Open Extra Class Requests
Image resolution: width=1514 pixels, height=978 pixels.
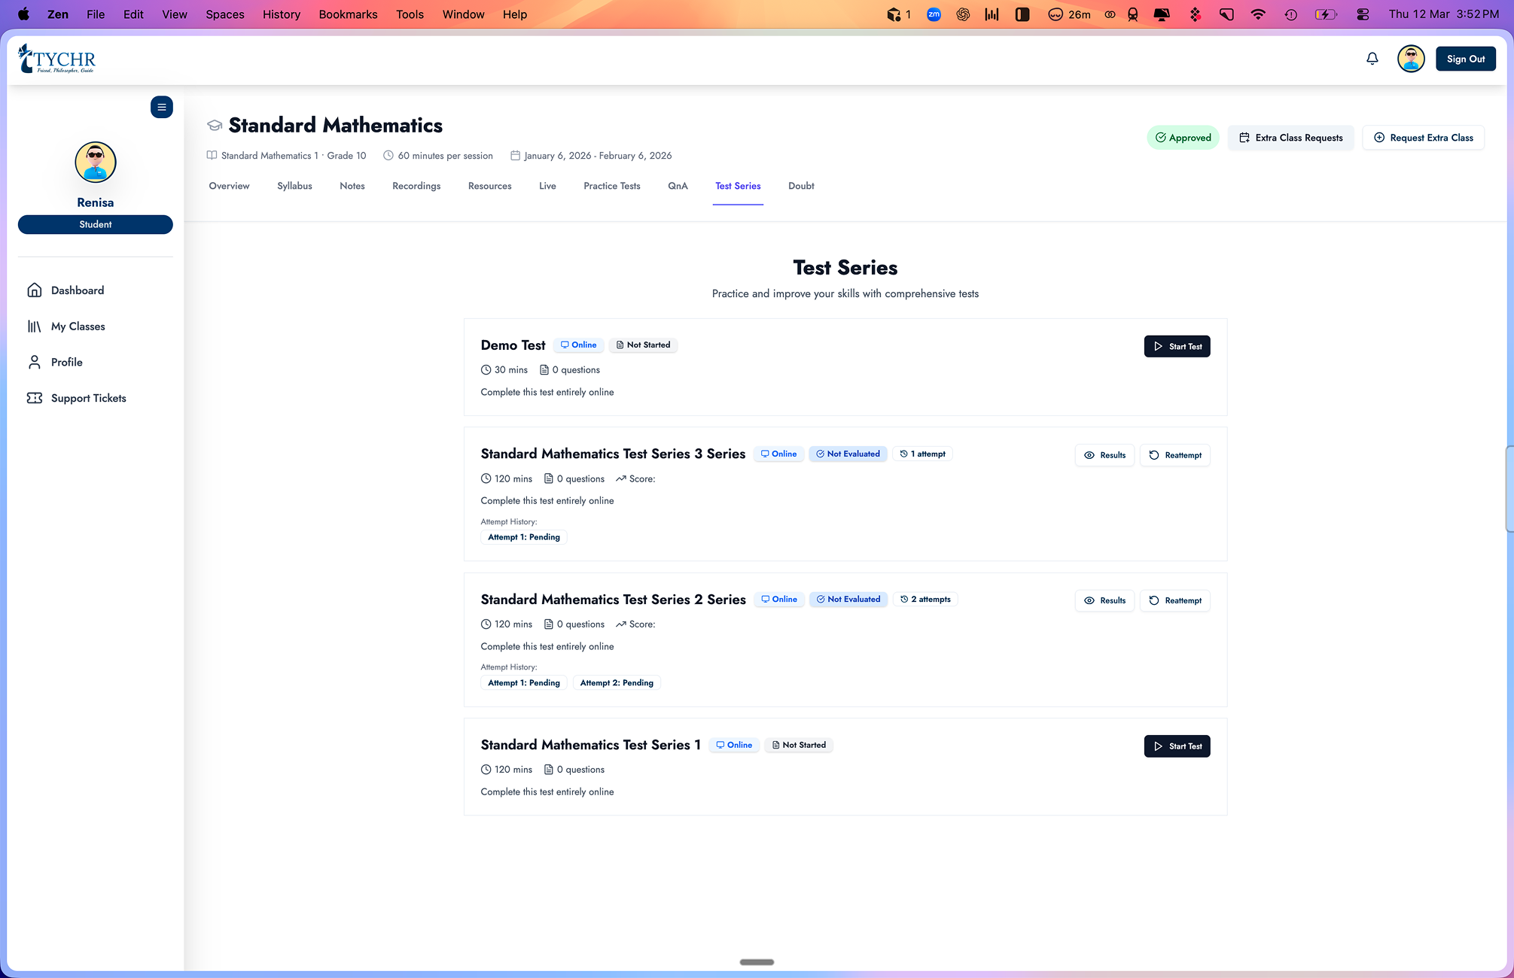[1290, 138]
